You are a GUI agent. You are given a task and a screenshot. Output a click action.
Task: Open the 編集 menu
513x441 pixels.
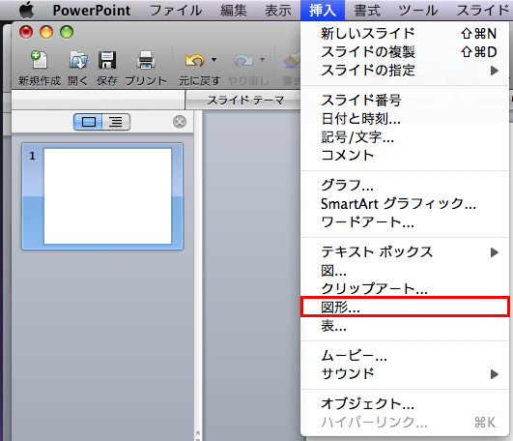coord(233,10)
